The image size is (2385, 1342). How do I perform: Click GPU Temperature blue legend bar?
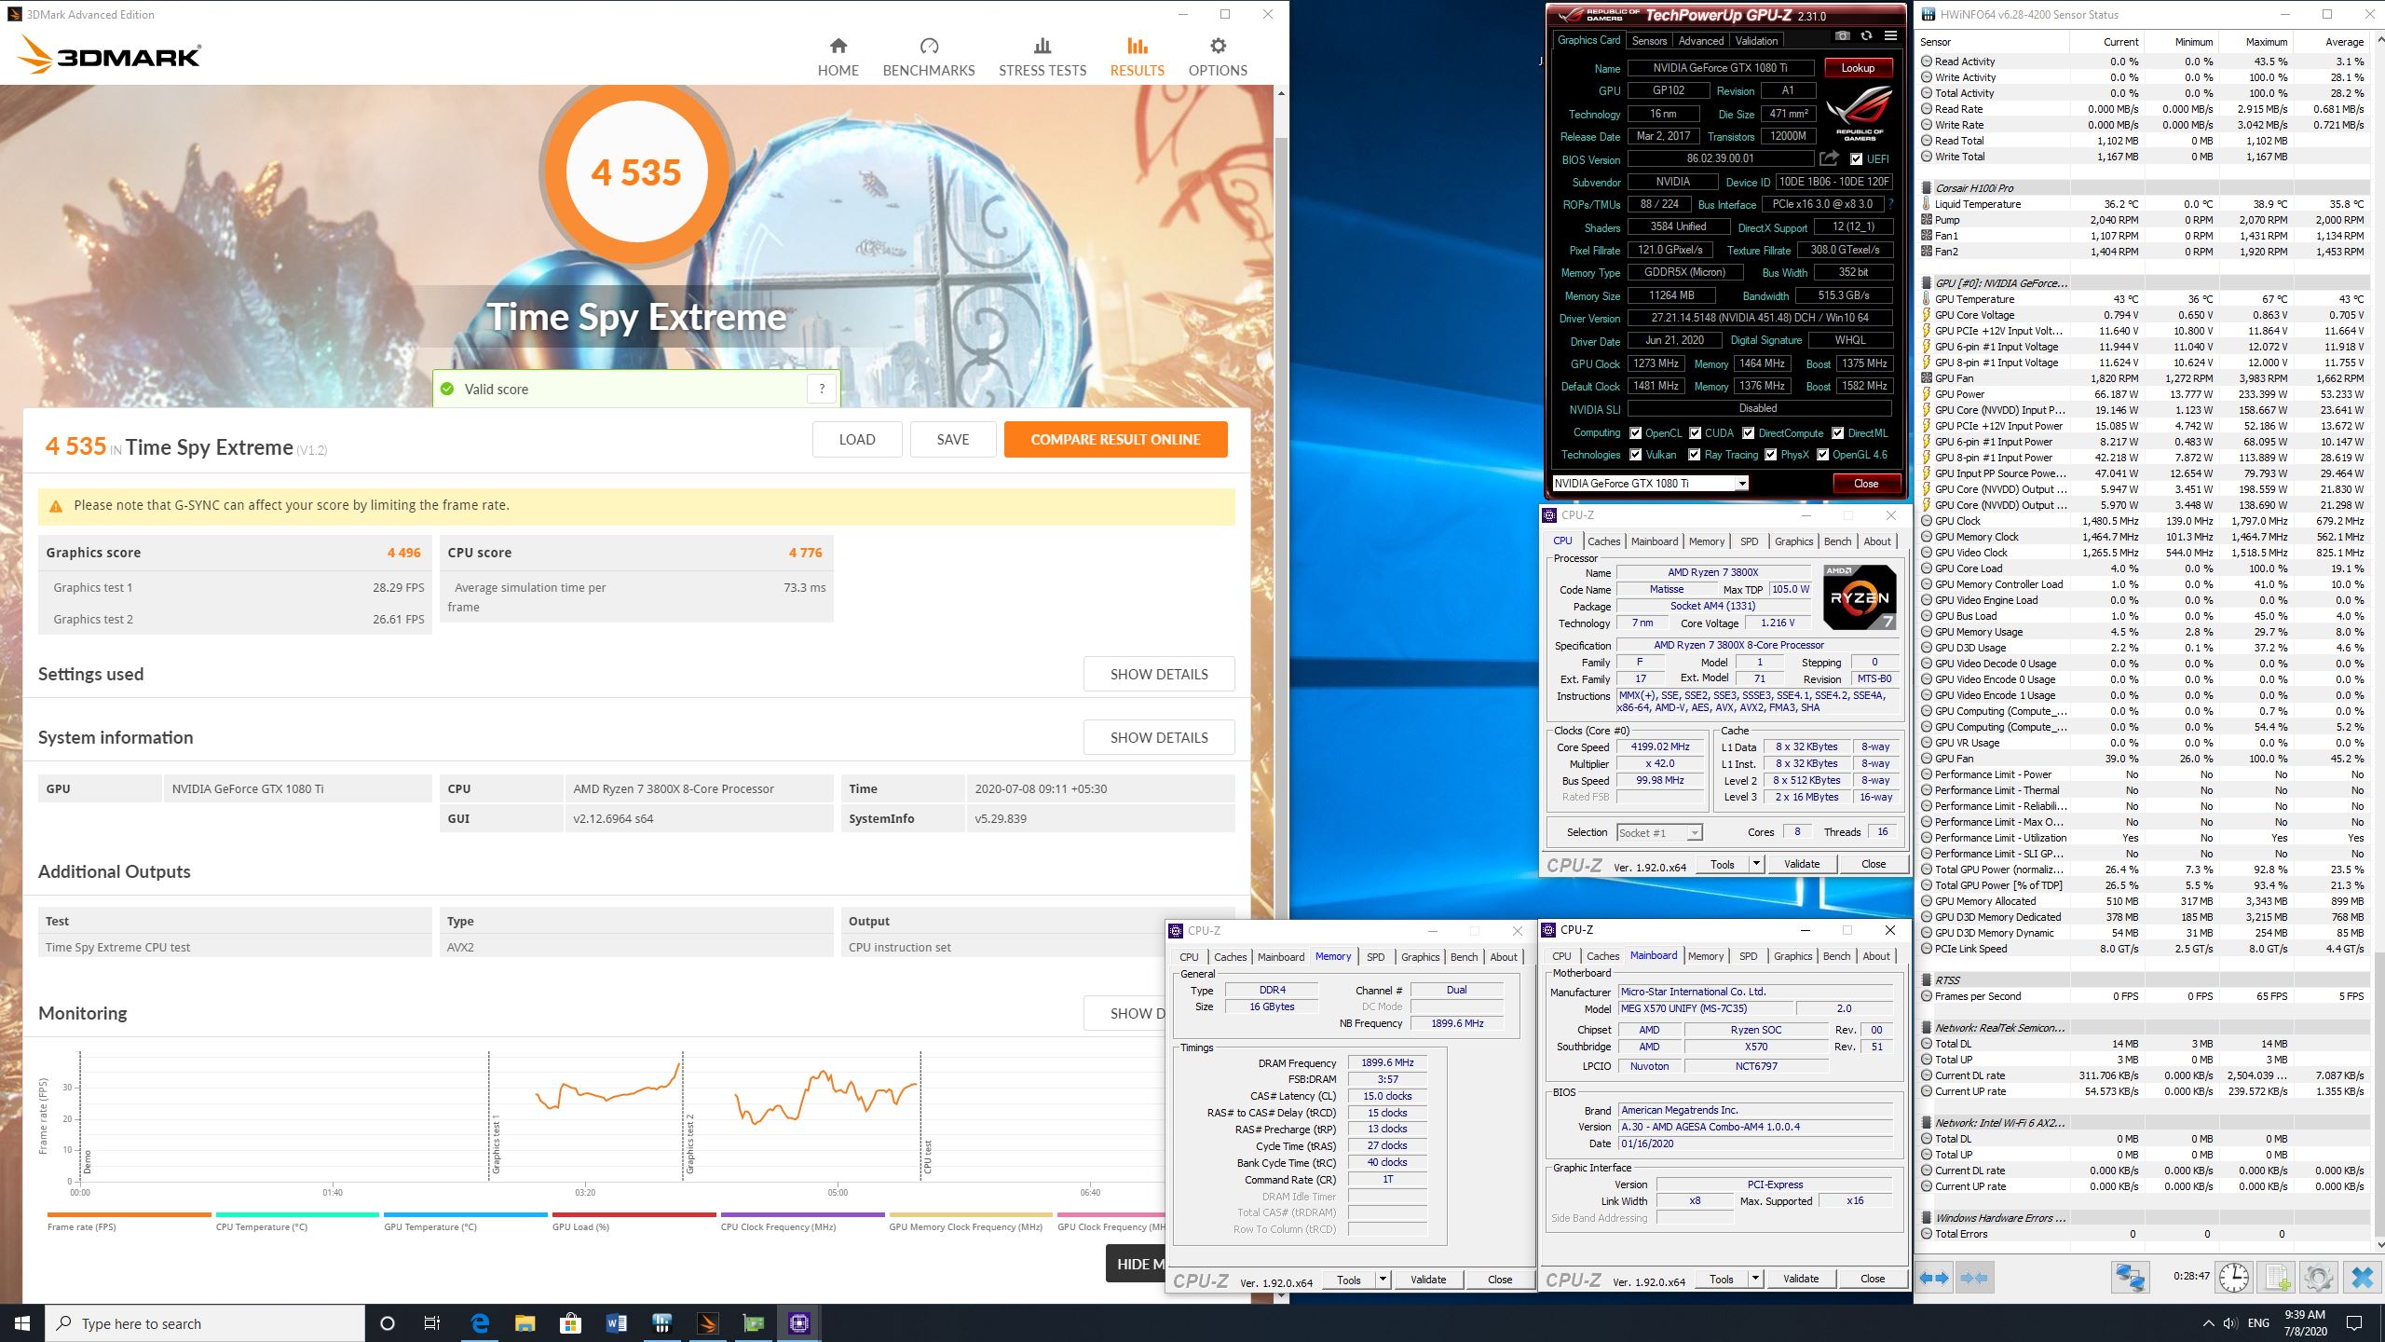[x=466, y=1214]
